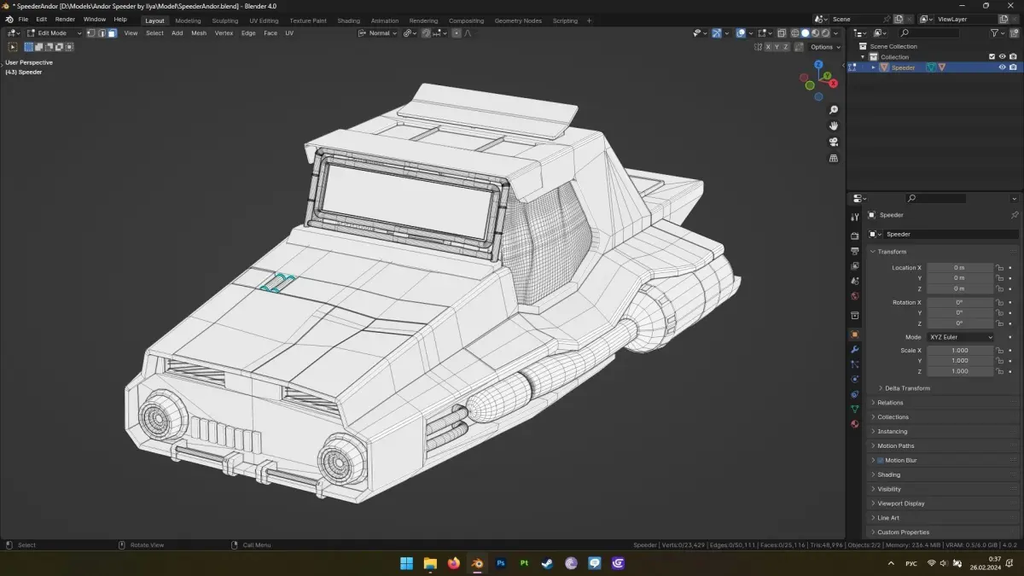The width and height of the screenshot is (1024, 576).
Task: Click the Location X value field
Action: point(960,268)
